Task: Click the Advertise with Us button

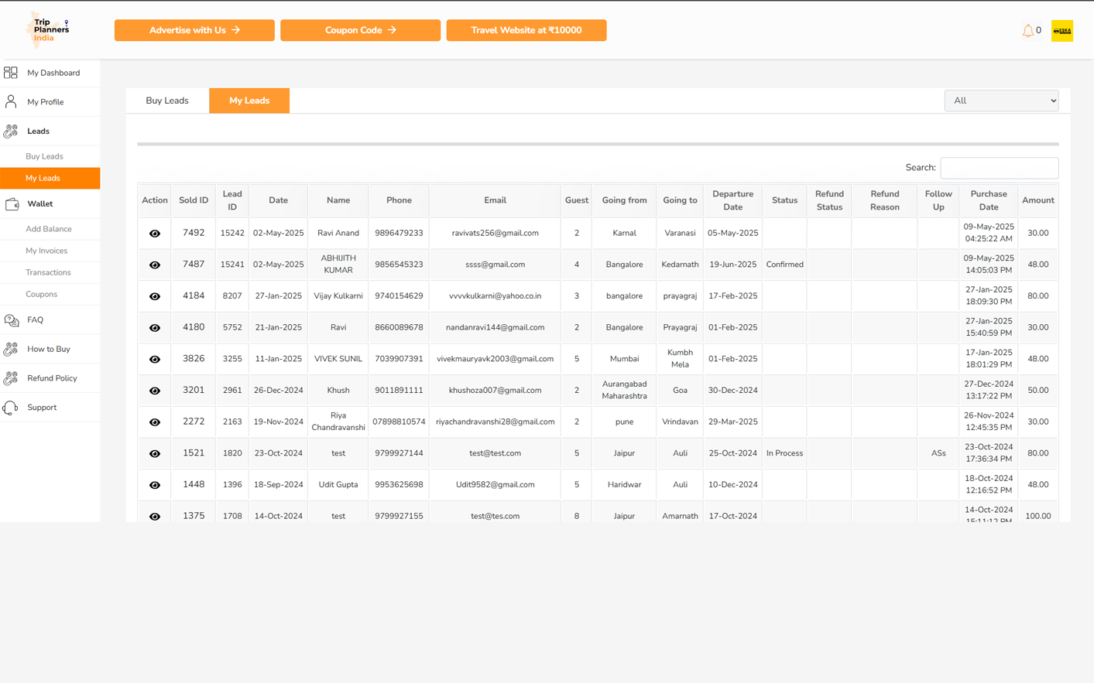Action: [194, 30]
